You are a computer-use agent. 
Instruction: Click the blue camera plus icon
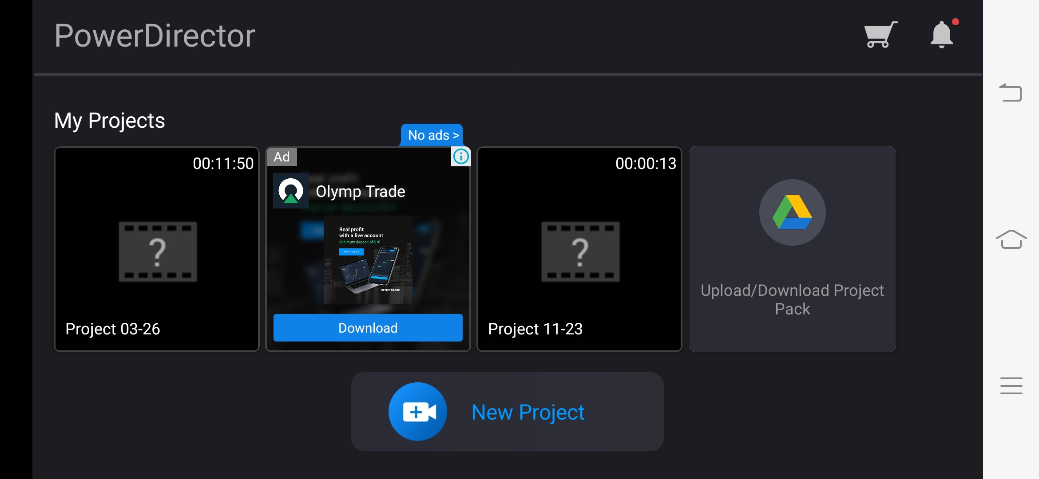click(418, 412)
